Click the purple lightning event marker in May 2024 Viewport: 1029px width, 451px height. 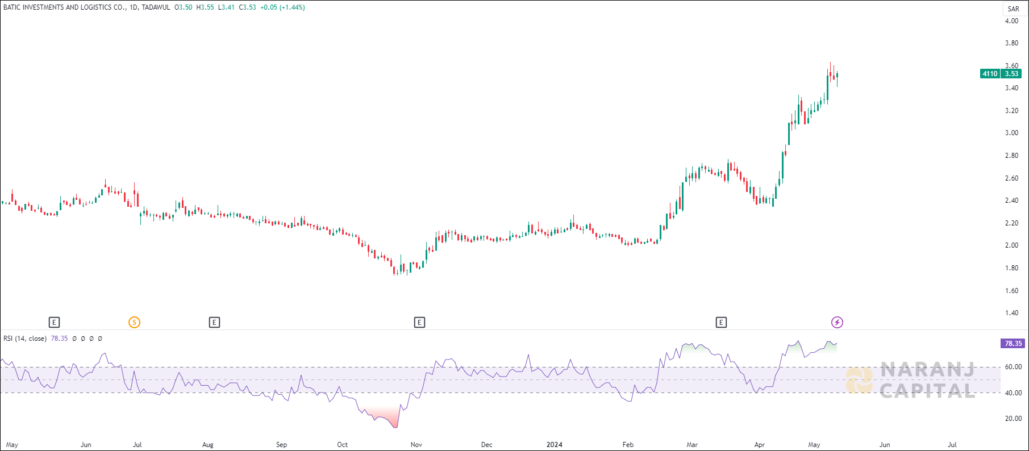837,323
